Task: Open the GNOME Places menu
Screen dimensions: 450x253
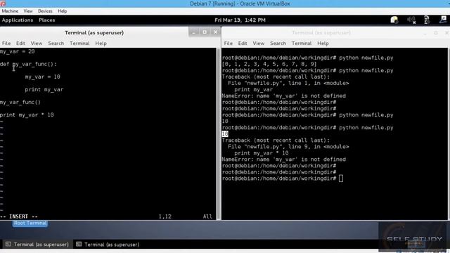Action: tap(47, 20)
